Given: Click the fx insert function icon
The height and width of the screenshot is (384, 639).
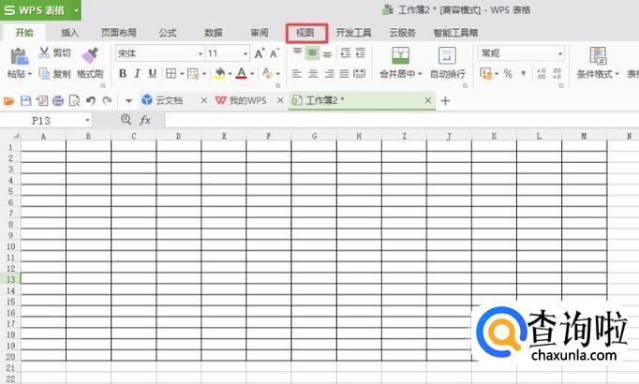Looking at the screenshot, I should pos(144,120).
